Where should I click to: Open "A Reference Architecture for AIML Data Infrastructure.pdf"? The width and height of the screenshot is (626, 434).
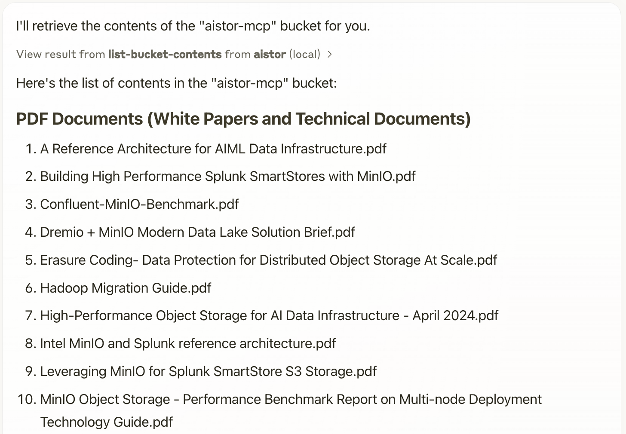[x=213, y=149]
